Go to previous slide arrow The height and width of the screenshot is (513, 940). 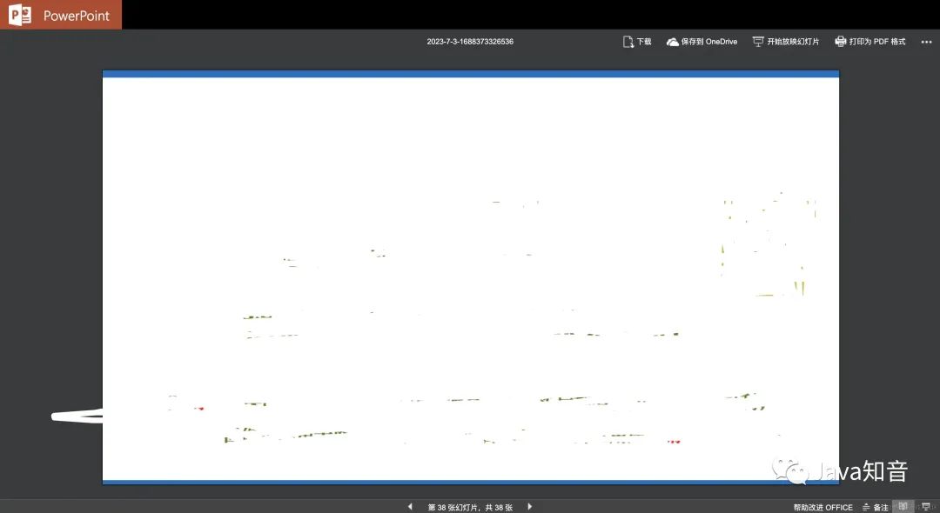click(x=410, y=506)
